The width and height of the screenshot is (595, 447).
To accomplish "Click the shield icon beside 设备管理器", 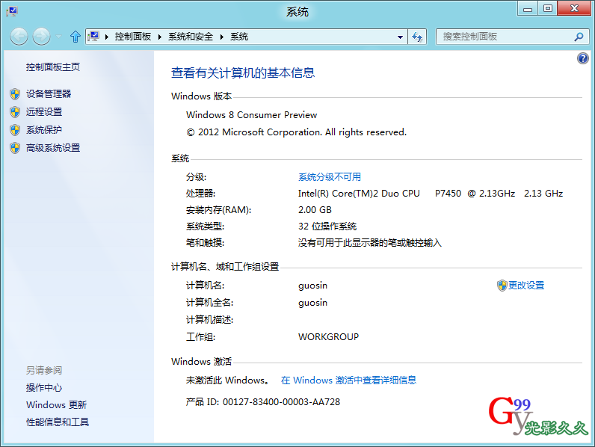I will (15, 94).
